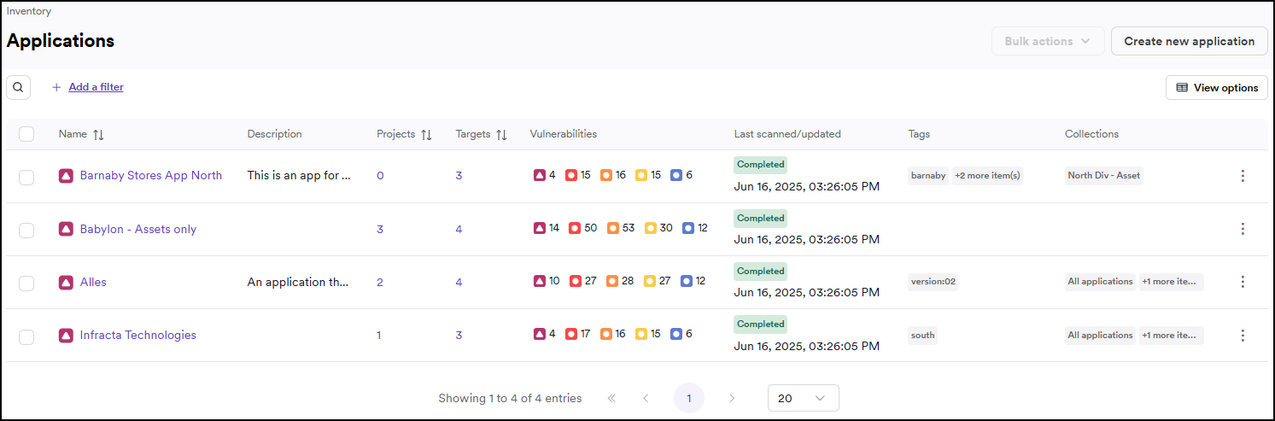Click Projects count 2 for Alles
The width and height of the screenshot is (1275, 421).
[380, 282]
